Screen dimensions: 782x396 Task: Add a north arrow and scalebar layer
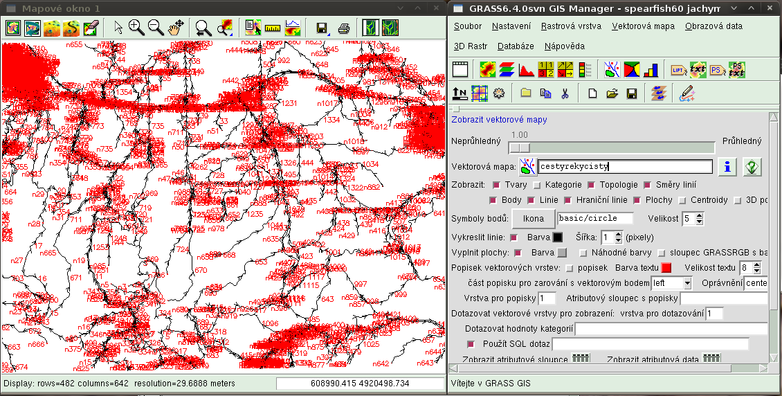click(x=460, y=93)
